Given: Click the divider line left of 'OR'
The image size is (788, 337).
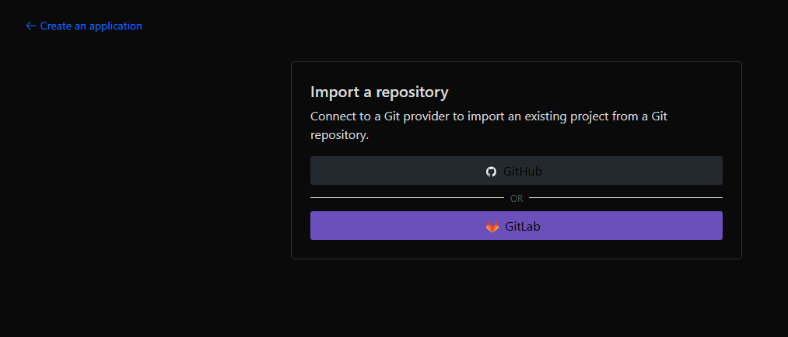Looking at the screenshot, I should [405, 198].
